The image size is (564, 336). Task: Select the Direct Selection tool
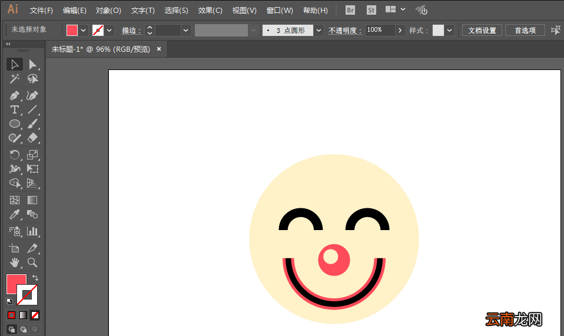click(x=32, y=64)
